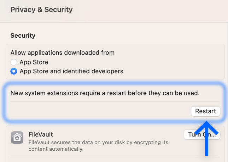Click the blue upward arrow annotation
The image size is (228, 162).
tap(206, 139)
